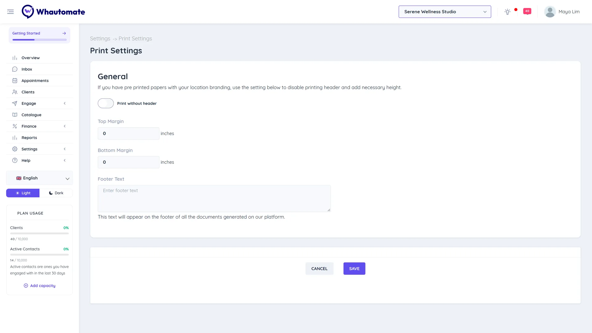Expand the Finance submenu chevron
Viewport: 592px width, 333px height.
pos(65,126)
